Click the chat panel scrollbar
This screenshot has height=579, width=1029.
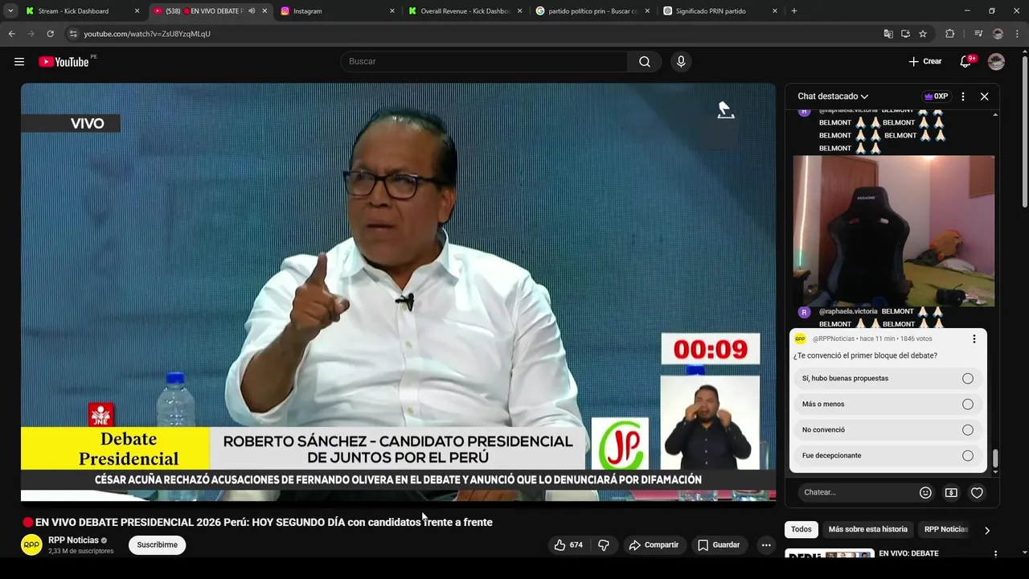pos(995,459)
